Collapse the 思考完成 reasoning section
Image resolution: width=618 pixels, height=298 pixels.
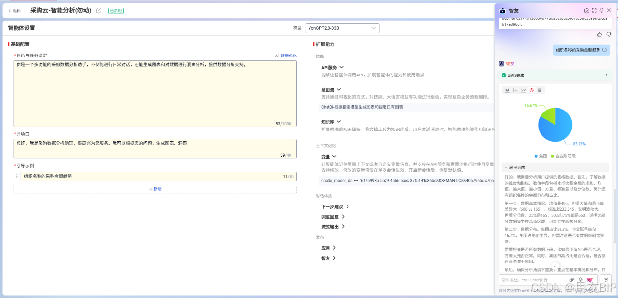555,167
